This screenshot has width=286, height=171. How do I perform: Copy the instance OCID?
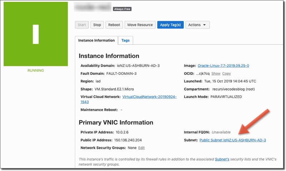226,73
